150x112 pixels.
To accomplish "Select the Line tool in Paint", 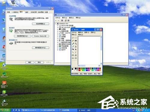I will (73, 52).
